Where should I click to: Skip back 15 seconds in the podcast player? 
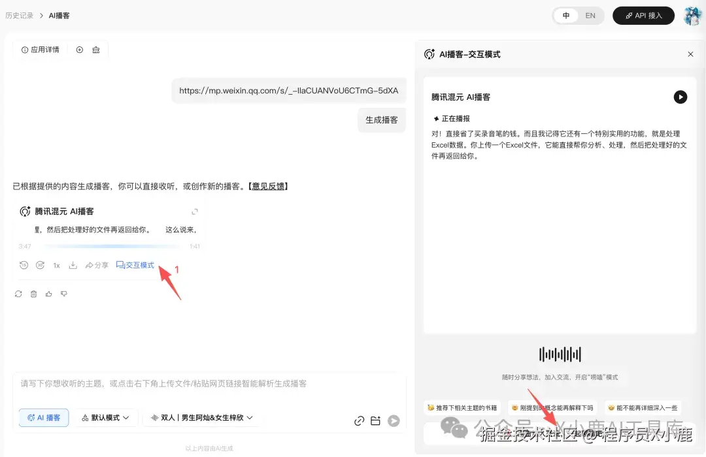[x=24, y=265]
